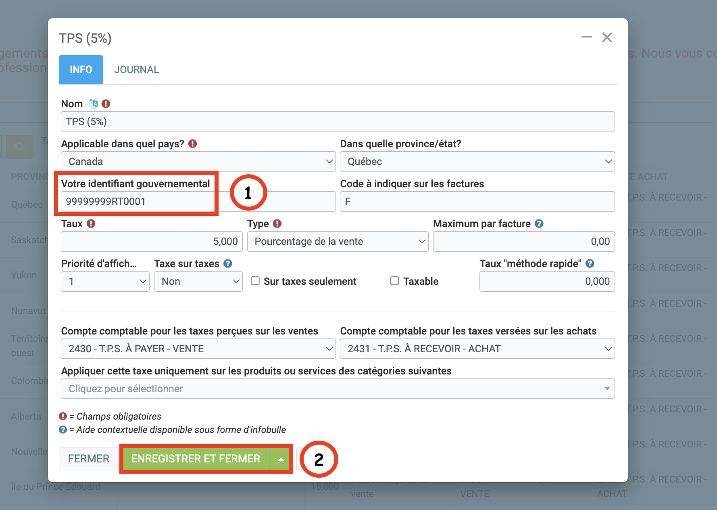The image size is (717, 510).
Task: Click help icon next to Taxe sur taxes
Action: (228, 263)
